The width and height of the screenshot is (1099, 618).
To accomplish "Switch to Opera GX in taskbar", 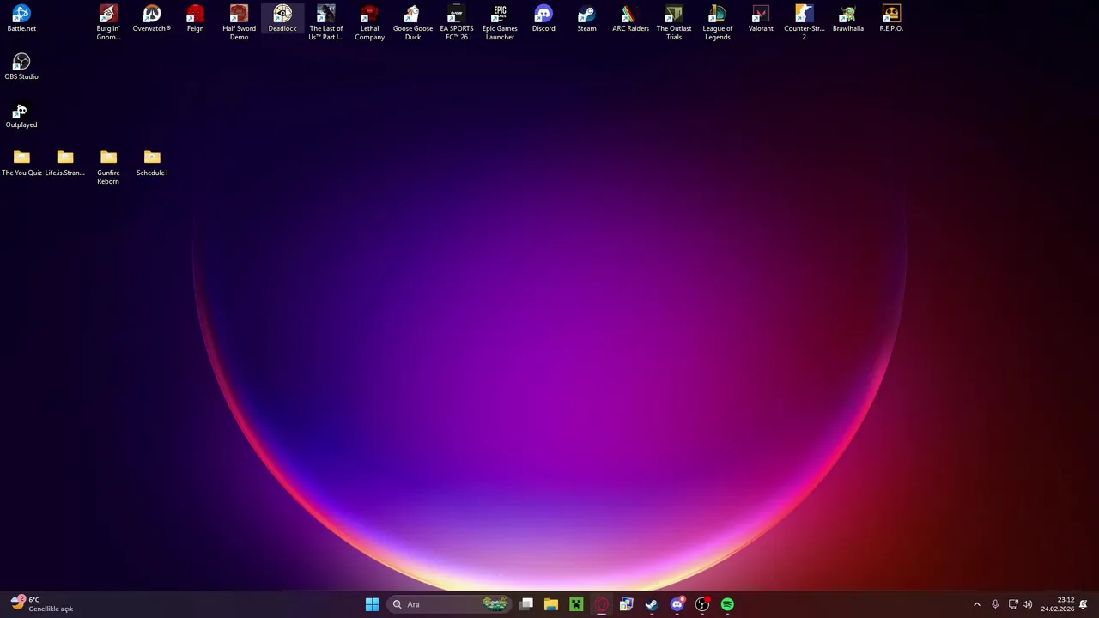I will (x=602, y=604).
